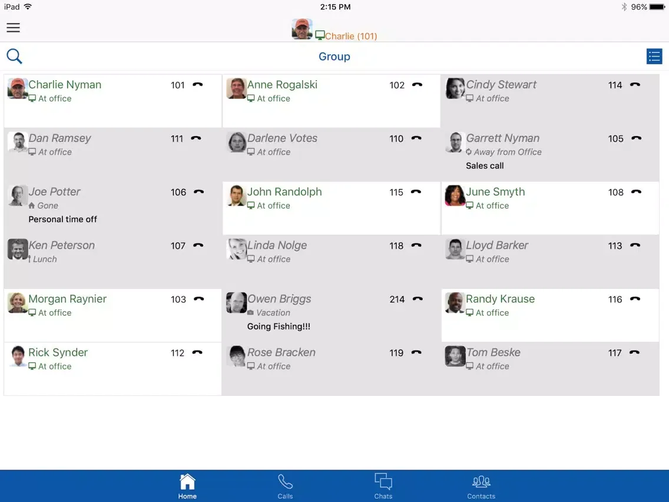Screen dimensions: 669x502
Task: Open Joe Potter's contact photo
Action: pyautogui.click(x=17, y=196)
